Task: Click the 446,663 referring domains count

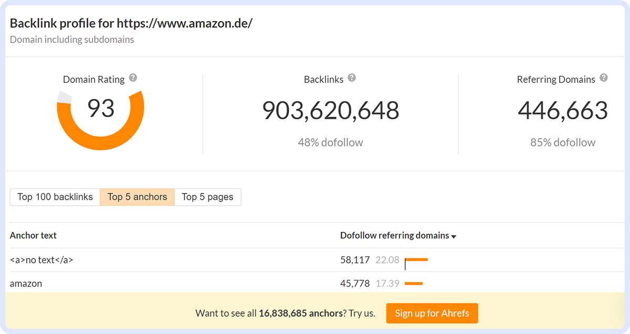Action: (x=562, y=111)
